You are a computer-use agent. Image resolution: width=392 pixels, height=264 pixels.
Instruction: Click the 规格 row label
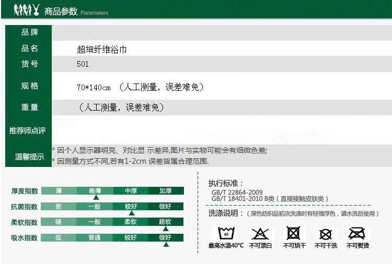29,86
